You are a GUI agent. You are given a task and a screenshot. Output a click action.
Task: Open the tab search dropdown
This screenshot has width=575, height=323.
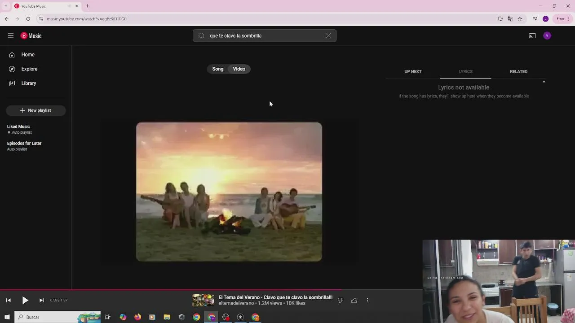click(x=6, y=6)
